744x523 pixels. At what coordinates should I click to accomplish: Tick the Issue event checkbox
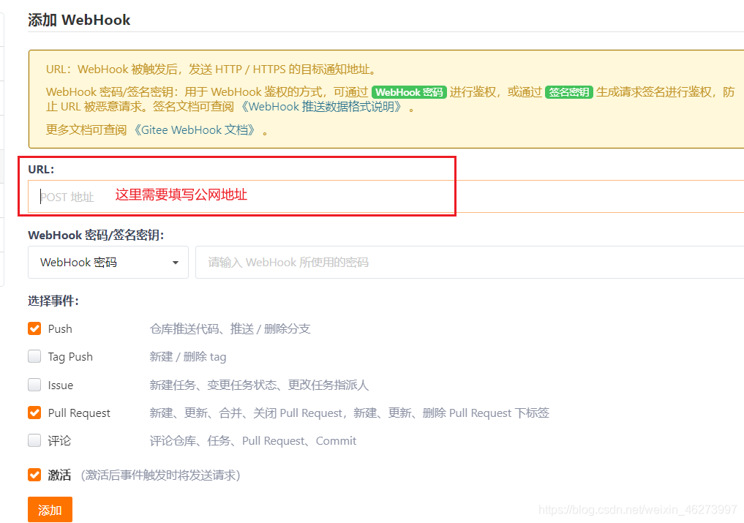click(34, 385)
